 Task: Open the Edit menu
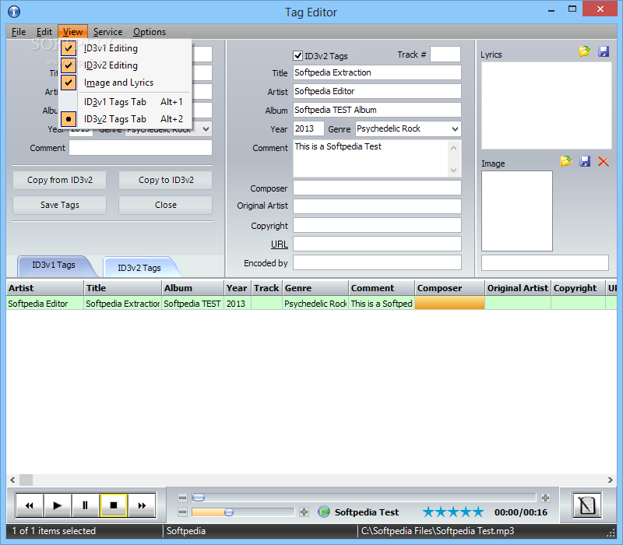pos(44,32)
